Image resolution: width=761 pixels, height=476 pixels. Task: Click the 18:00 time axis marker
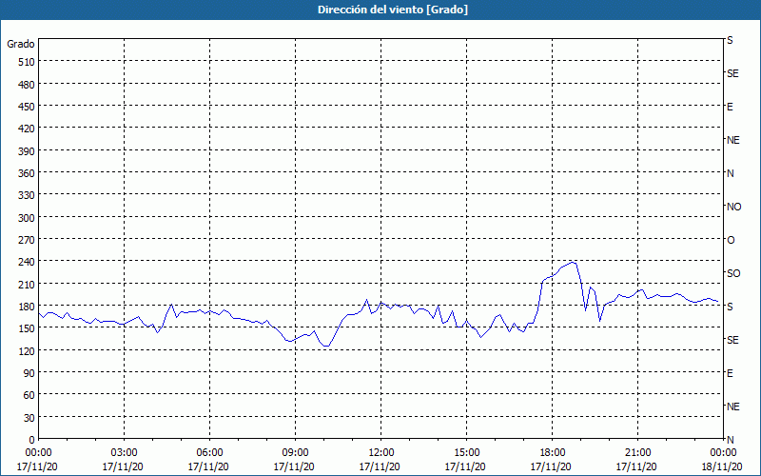(553, 452)
